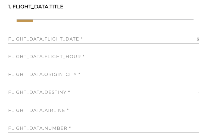Click the FLIGHT_DATA.FLIGHT_DATE label text
199x136 pixels.
tap(43, 39)
